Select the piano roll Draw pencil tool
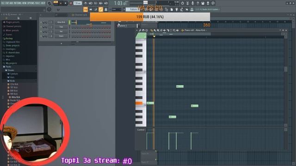The width and height of the screenshot is (296, 166). (151, 30)
